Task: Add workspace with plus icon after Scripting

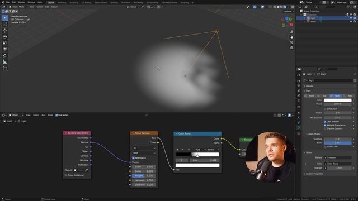Action: coord(192,2)
